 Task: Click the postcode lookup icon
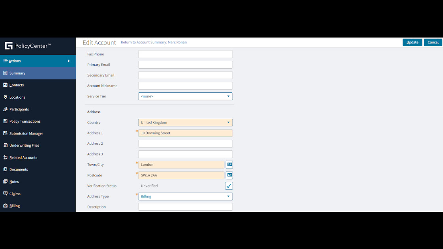tap(229, 175)
